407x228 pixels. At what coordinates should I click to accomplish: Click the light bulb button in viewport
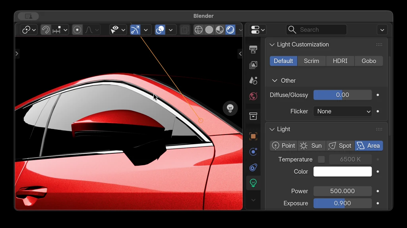coord(230,108)
